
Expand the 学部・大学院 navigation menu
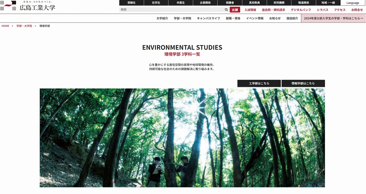(182, 18)
